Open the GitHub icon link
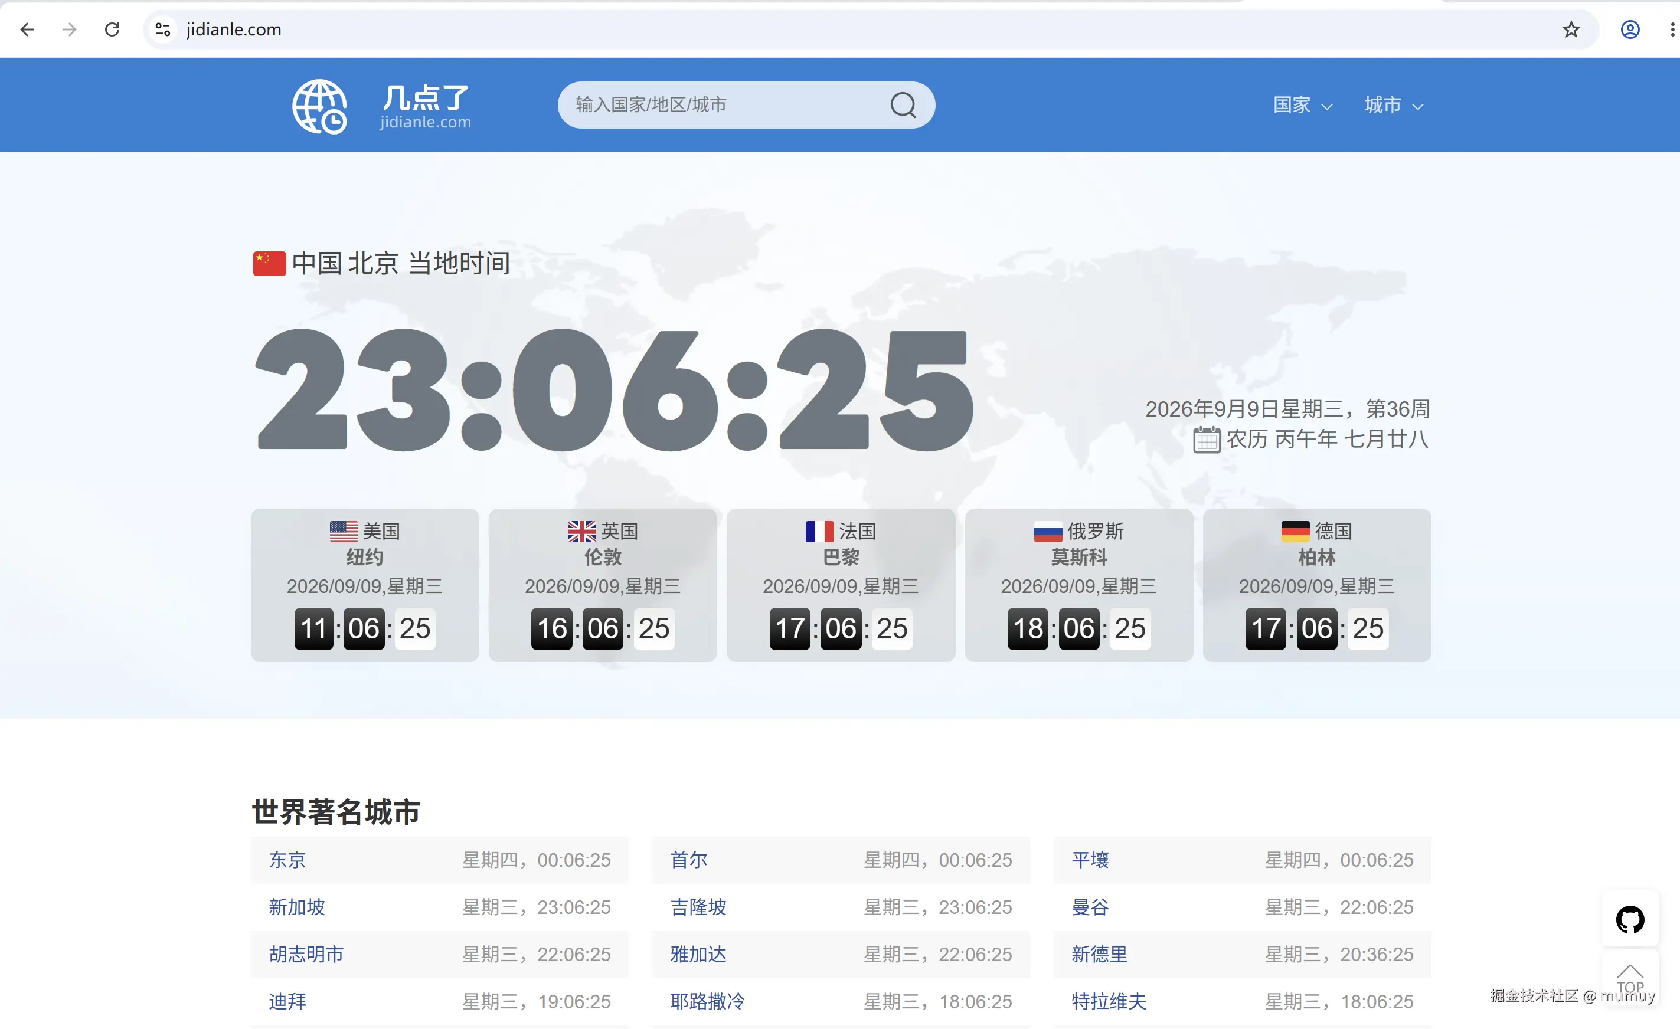Screen dimensions: 1680x1029 pos(1630,919)
